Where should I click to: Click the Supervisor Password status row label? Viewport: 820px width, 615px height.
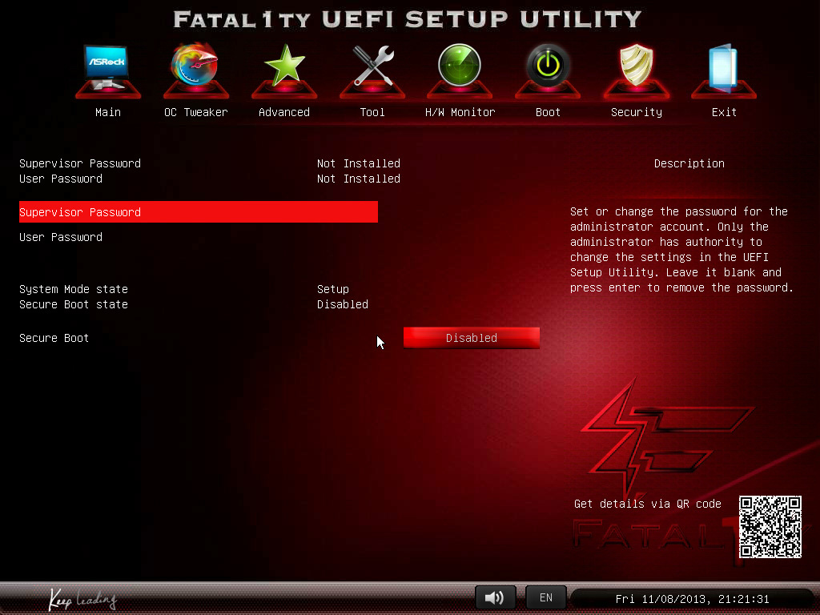[80, 163]
